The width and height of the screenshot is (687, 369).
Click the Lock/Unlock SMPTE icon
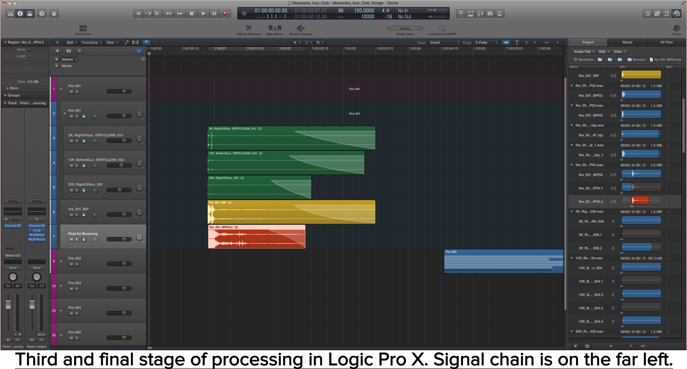click(x=442, y=28)
